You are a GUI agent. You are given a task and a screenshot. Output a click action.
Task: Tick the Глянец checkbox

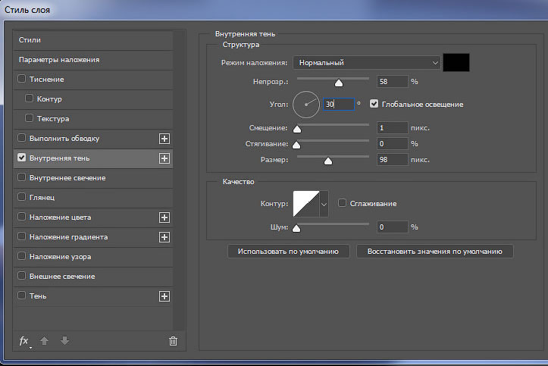pos(22,197)
